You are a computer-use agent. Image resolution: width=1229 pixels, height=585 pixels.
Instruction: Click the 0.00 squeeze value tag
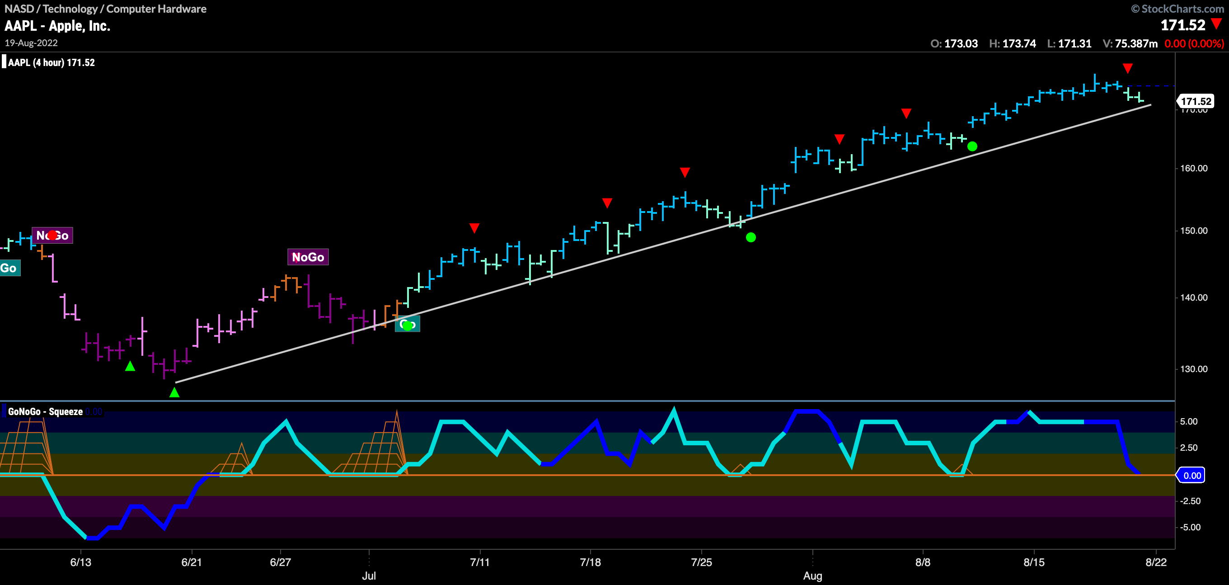[x=1191, y=475]
